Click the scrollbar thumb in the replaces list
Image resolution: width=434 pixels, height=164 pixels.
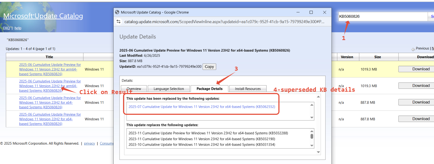coord(312,136)
